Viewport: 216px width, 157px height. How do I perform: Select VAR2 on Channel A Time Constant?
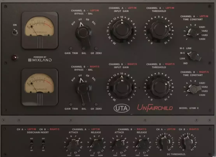[204, 31]
